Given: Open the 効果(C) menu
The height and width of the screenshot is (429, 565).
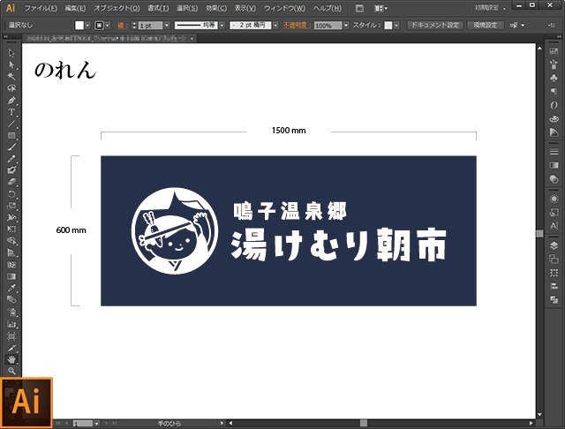Looking at the screenshot, I should [x=216, y=8].
